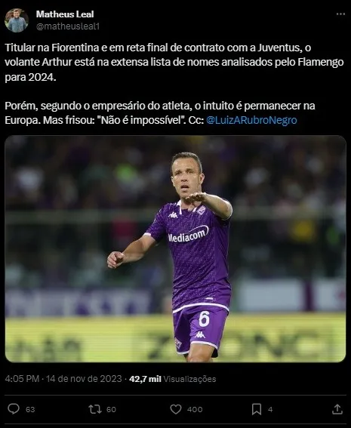This screenshot has width=351, height=428.
Task: Click the tweet text about Arthur
Action: coord(174,84)
